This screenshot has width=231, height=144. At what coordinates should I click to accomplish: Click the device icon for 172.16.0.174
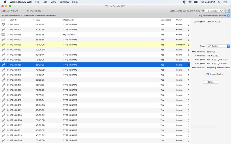pos(3,70)
